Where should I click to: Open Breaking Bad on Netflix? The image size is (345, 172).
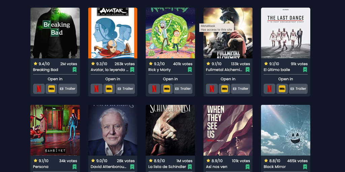pos(39,89)
